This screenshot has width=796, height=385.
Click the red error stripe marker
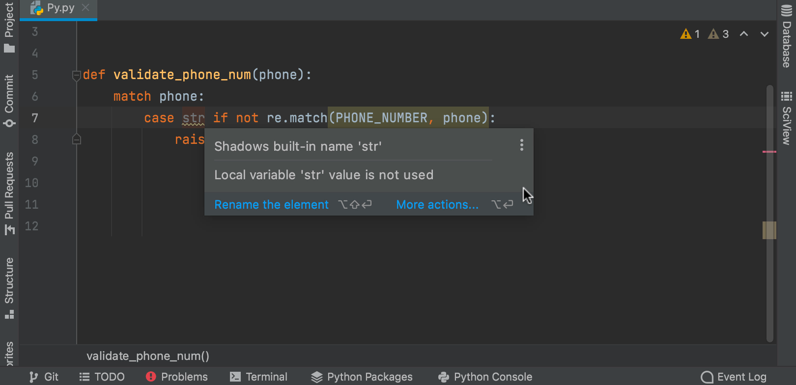click(x=769, y=152)
